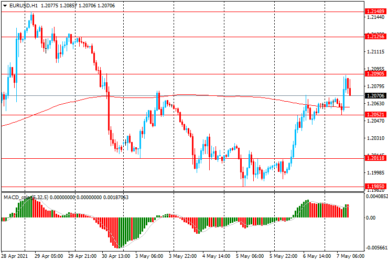Click the 1.21115 price axis value
The height and width of the screenshot is (262, 388).
click(376, 52)
